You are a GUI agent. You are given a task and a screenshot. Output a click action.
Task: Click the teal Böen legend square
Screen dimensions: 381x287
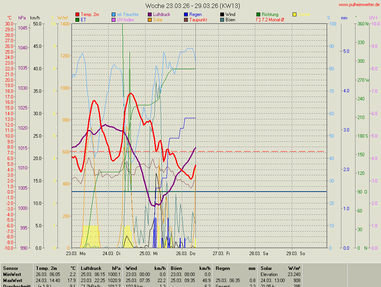click(x=222, y=20)
